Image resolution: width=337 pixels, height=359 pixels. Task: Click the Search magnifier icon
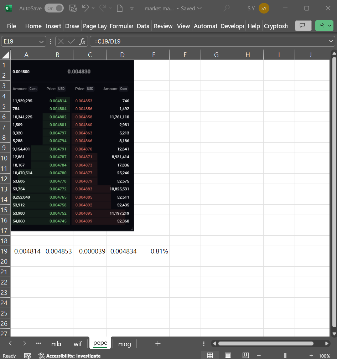click(x=226, y=9)
